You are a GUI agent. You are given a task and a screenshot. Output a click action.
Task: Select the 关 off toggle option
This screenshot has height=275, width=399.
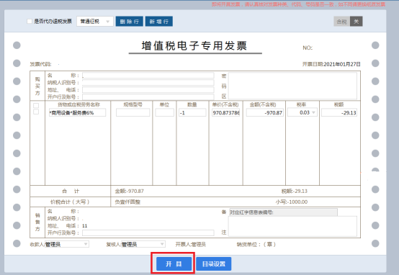[357, 22]
